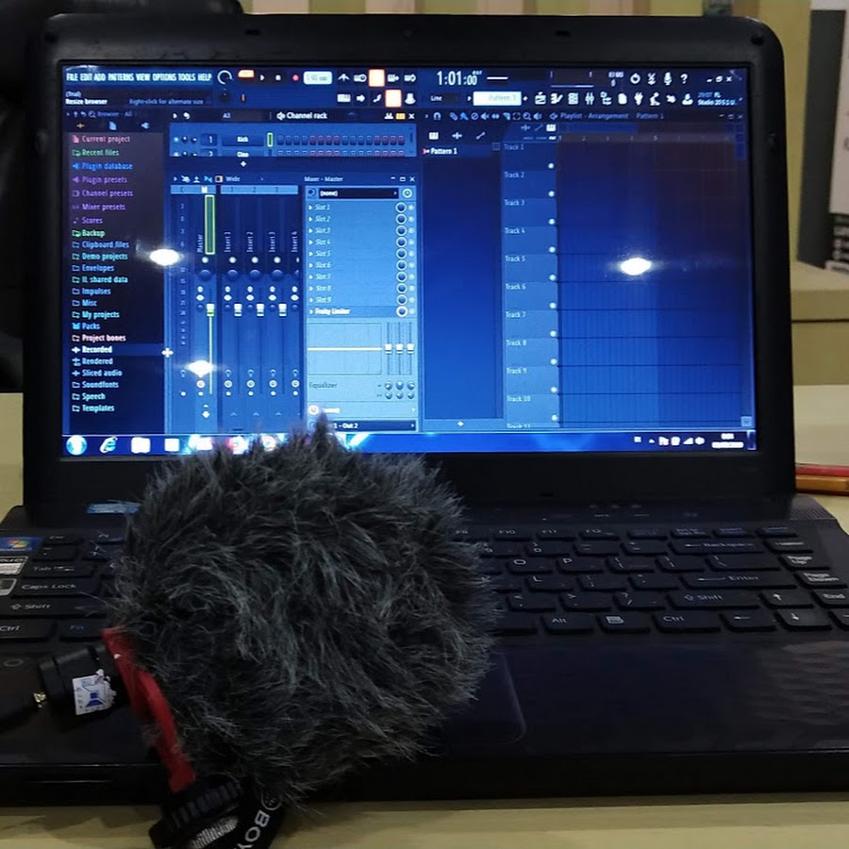Click the Windows Start orb

tap(76, 444)
